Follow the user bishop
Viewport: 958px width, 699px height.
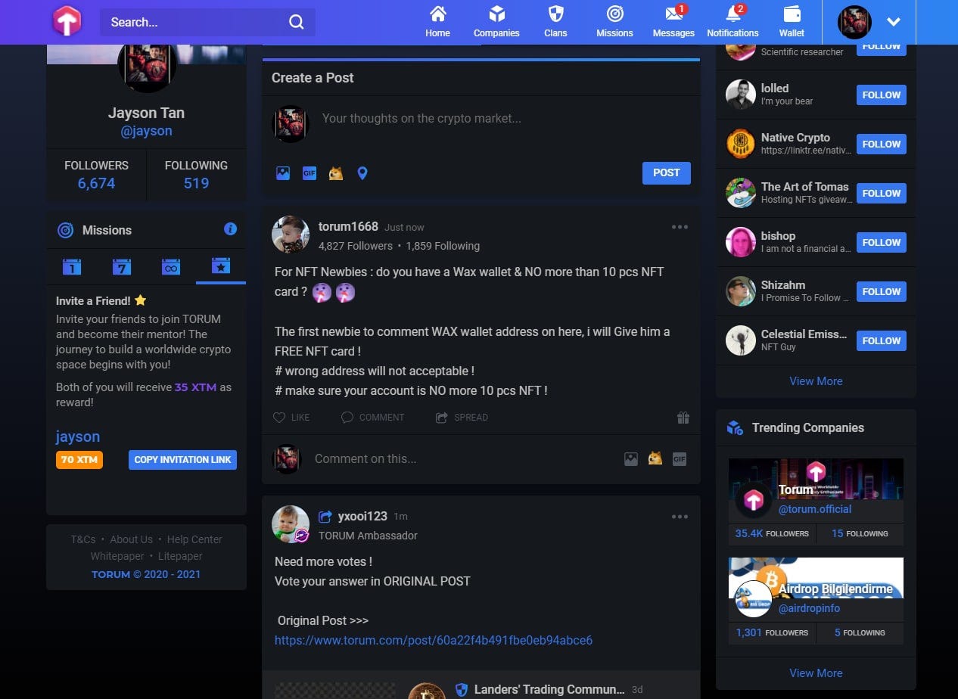tap(882, 242)
